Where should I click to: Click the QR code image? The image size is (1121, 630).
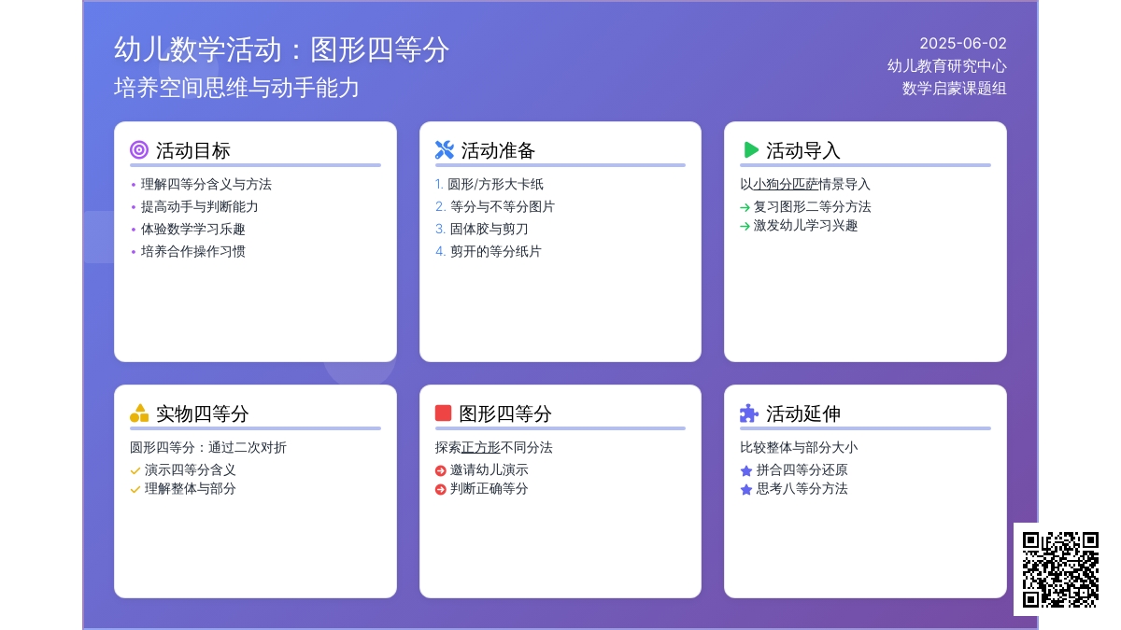click(1060, 569)
